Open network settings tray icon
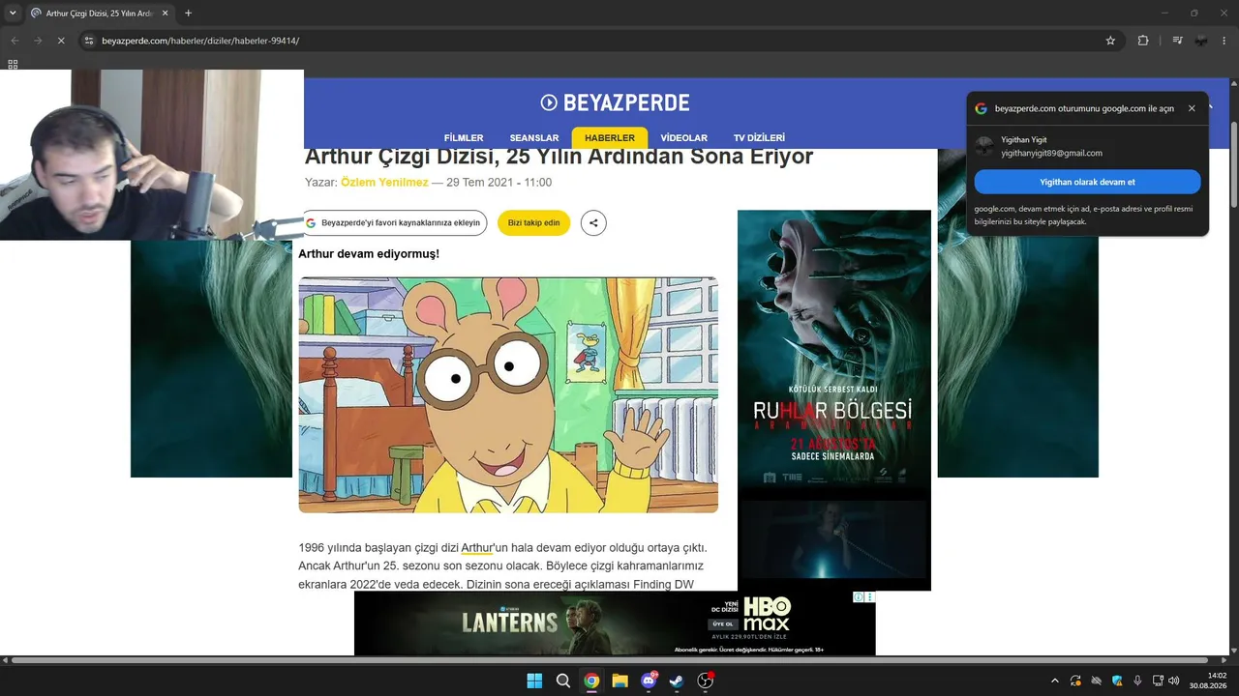This screenshot has width=1239, height=696. click(x=1159, y=681)
